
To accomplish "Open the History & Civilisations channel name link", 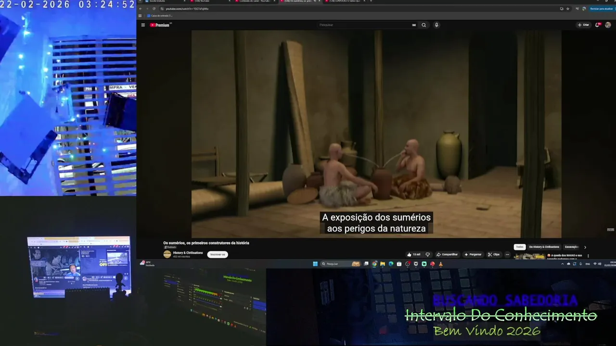I will coord(188,253).
